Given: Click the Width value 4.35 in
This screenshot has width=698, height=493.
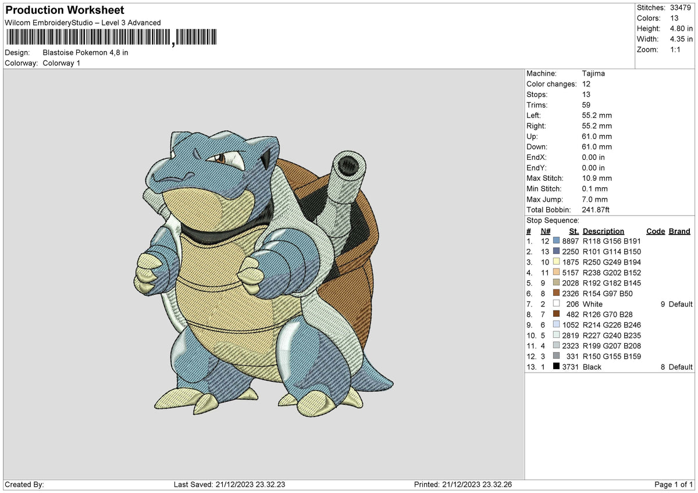Looking at the screenshot, I should pyautogui.click(x=680, y=39).
